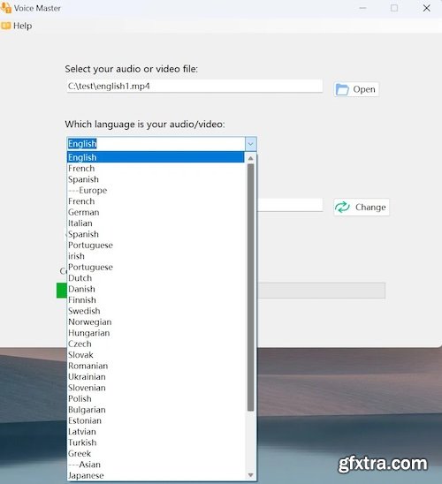This screenshot has width=442, height=484.
Task: Choose Latvian from the language list
Action: tap(156, 432)
